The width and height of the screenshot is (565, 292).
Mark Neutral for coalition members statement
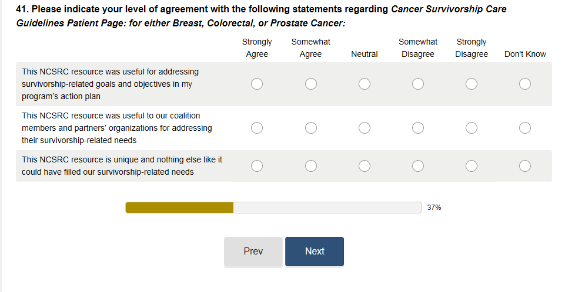click(x=365, y=128)
